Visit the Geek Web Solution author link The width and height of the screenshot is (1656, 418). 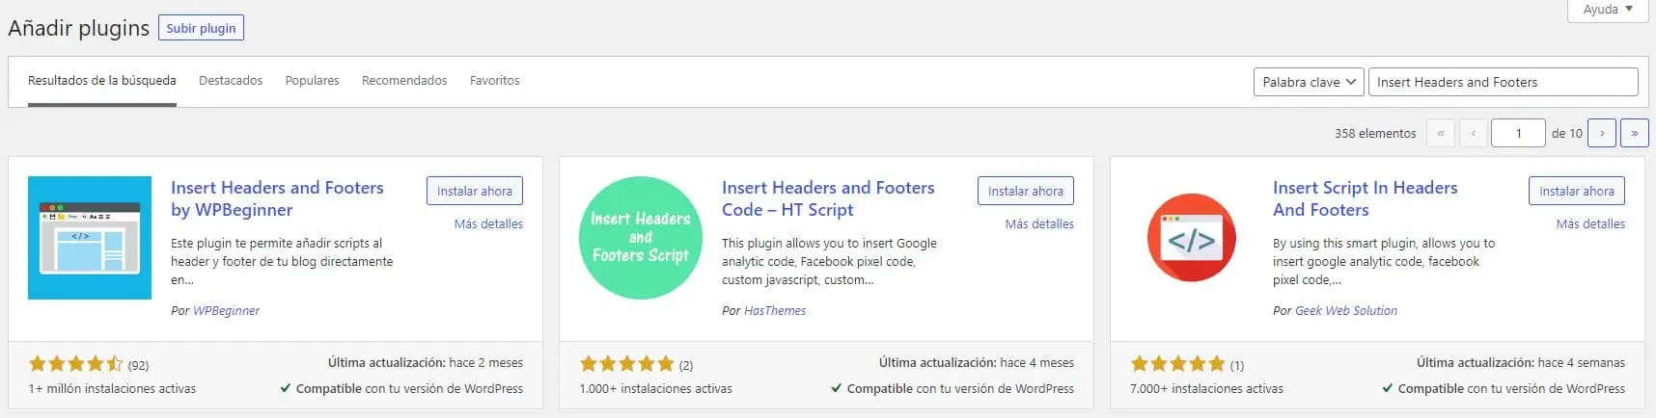(x=1345, y=310)
